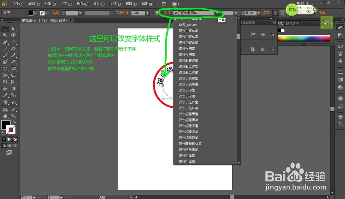Click the white swatch in Color panel

tap(283, 30)
